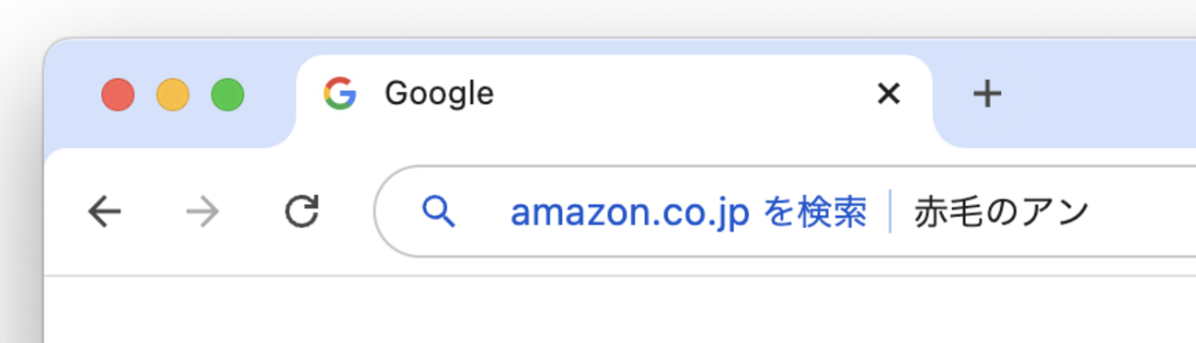Close the Google tab

(888, 93)
